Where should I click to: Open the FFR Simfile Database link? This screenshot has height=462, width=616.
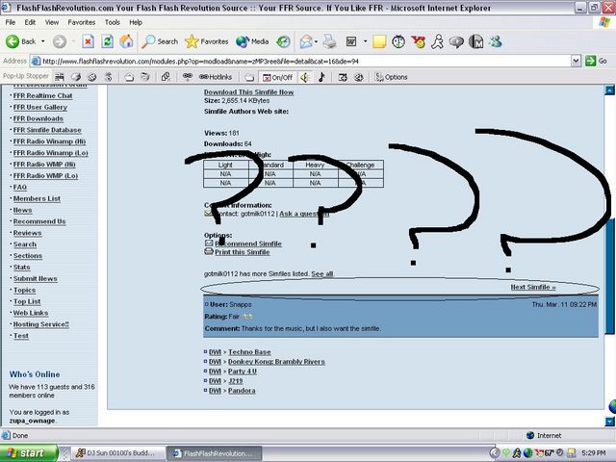[47, 130]
